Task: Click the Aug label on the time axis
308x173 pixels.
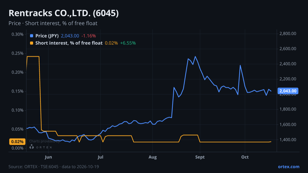Action: 152,157
